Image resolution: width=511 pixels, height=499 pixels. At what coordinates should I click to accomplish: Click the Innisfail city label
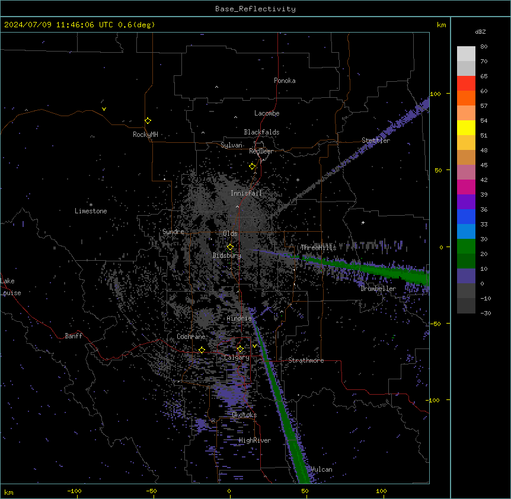pyautogui.click(x=246, y=193)
